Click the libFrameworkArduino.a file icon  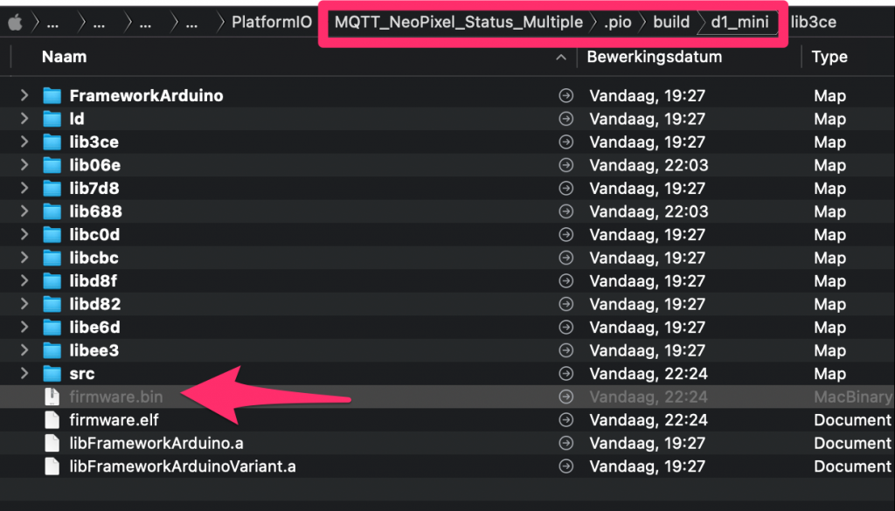53,443
